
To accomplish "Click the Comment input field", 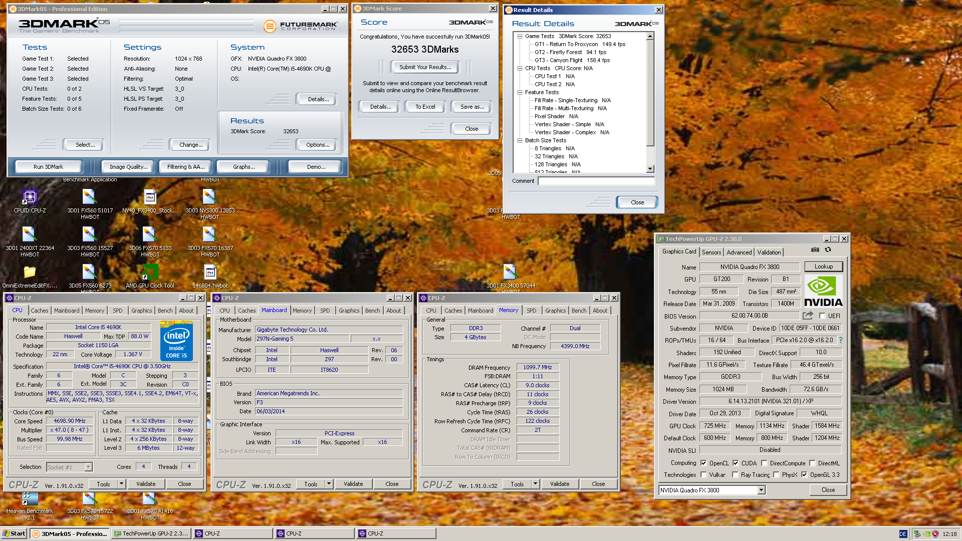I will [x=596, y=181].
